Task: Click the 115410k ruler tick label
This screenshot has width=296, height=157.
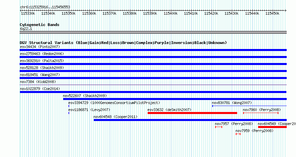Action: (191, 13)
